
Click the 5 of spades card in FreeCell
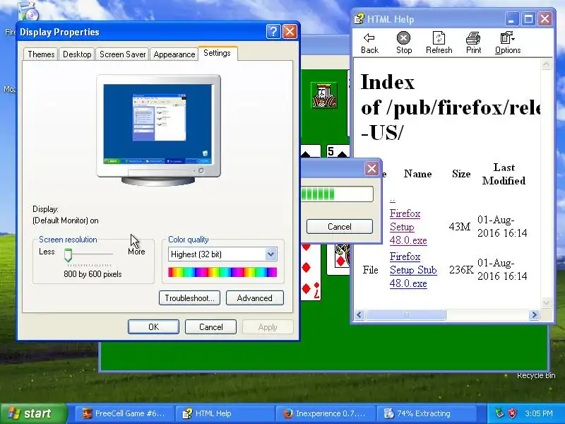point(338,151)
